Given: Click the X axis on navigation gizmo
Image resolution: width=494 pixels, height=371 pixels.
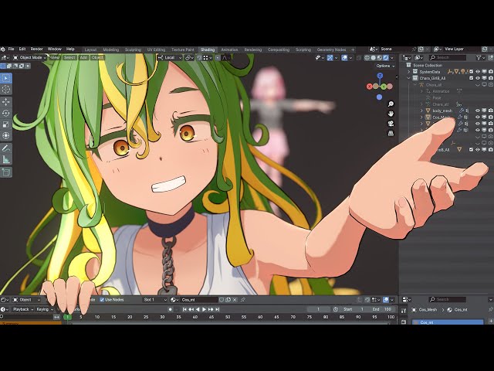Looking at the screenshot, I should click(x=369, y=86).
